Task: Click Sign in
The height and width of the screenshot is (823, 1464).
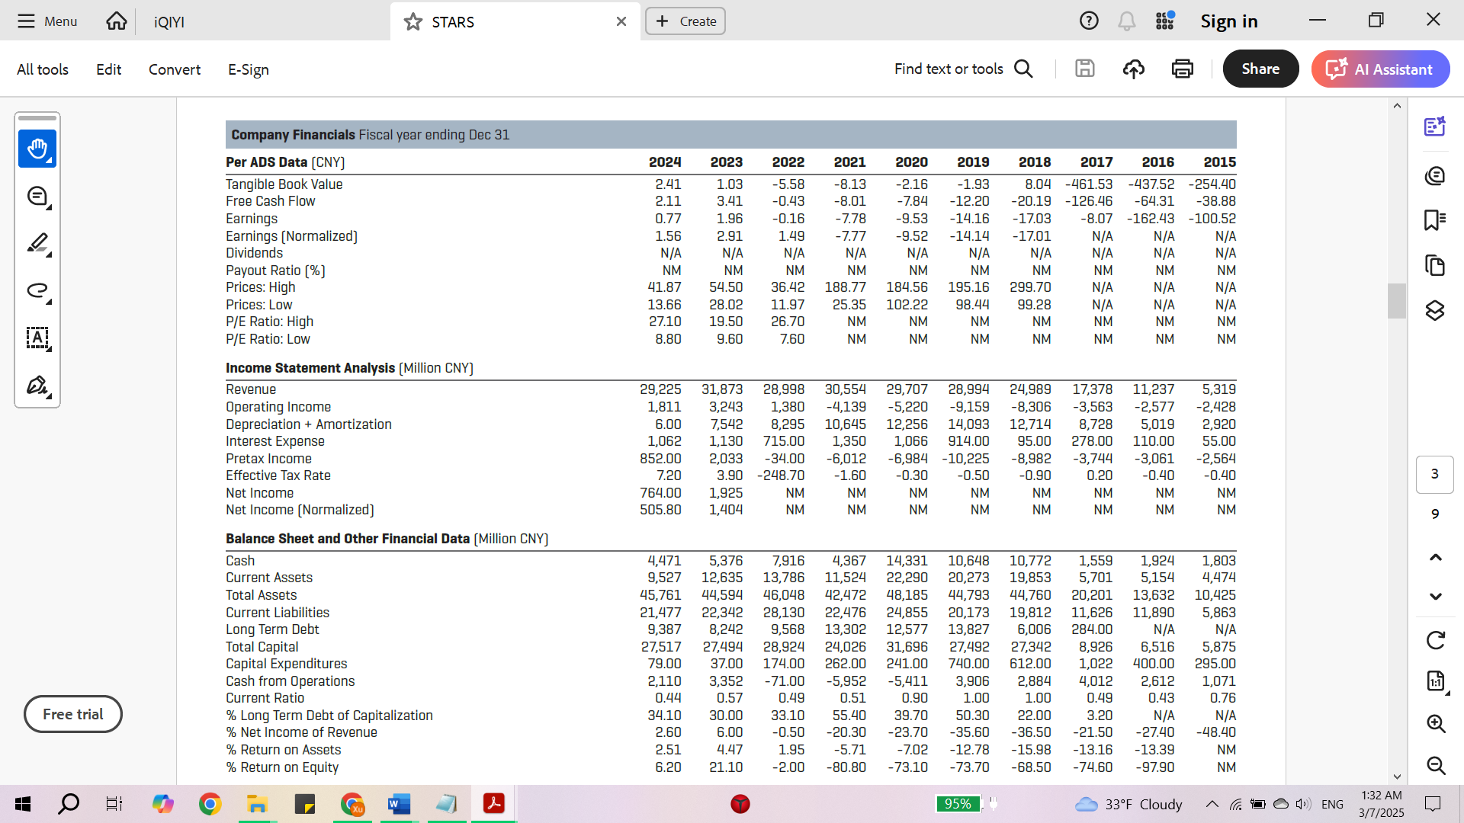Action: (1229, 21)
